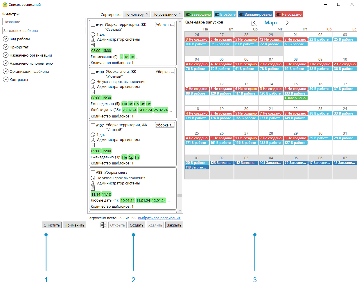The height and width of the screenshot is (288, 359).
Task: Click clock icon in schedule #88
Action: point(93,178)
